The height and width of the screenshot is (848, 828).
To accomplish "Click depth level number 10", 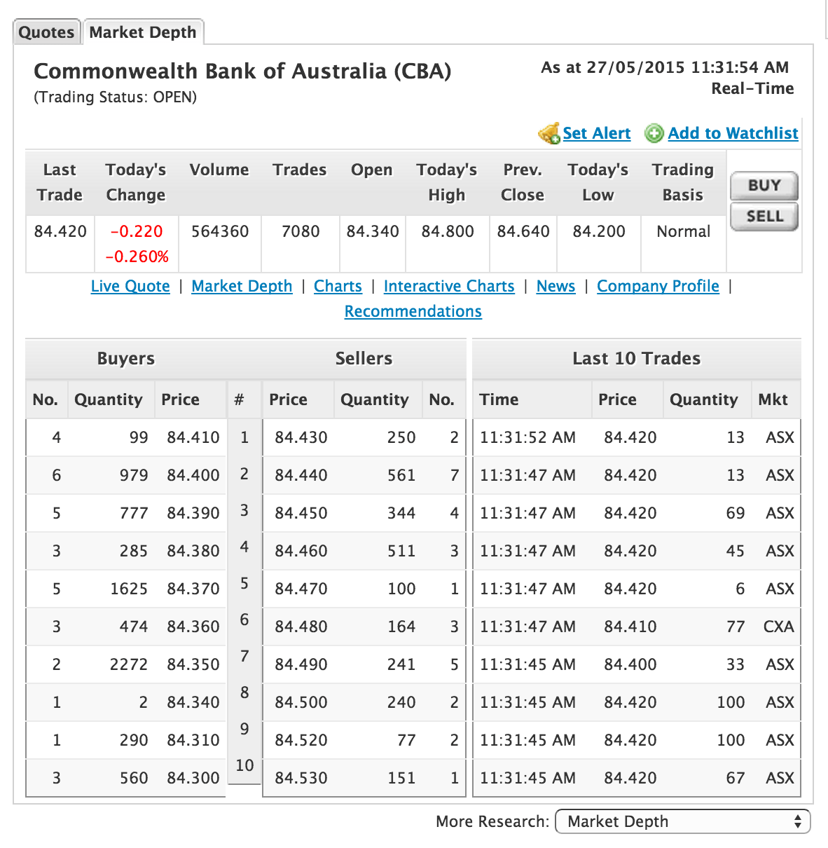I will click(244, 765).
